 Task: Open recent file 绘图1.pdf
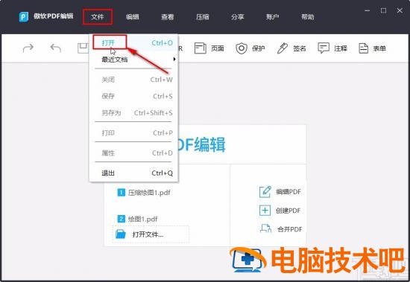(138, 219)
